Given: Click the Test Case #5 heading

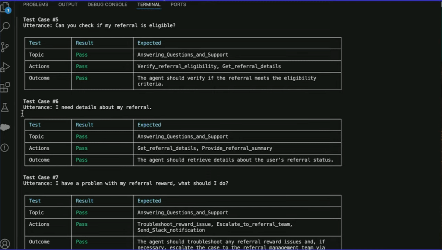Looking at the screenshot, I should point(41,19).
